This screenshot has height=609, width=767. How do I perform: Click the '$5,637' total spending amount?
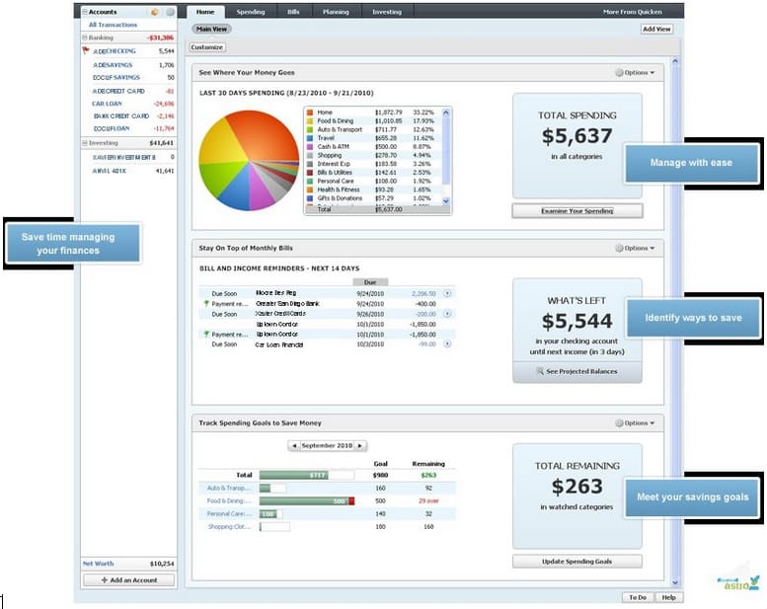[577, 136]
